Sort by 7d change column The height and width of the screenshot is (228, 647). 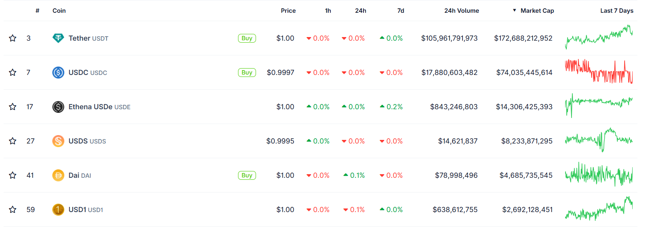click(401, 11)
